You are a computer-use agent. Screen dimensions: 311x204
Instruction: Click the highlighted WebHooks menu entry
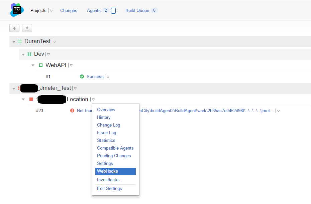tap(115, 171)
